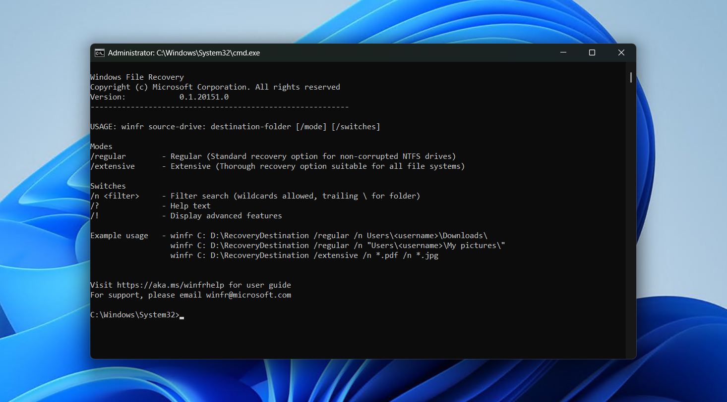
Task: Select the /extensive mode text
Action: [113, 166]
